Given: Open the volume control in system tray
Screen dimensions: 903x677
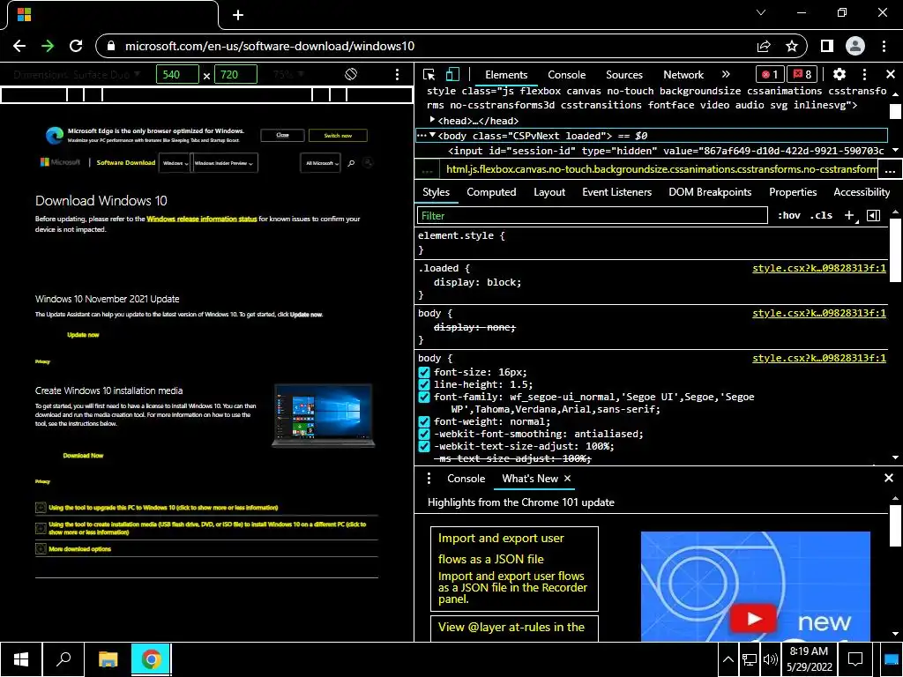Looking at the screenshot, I should [769, 659].
